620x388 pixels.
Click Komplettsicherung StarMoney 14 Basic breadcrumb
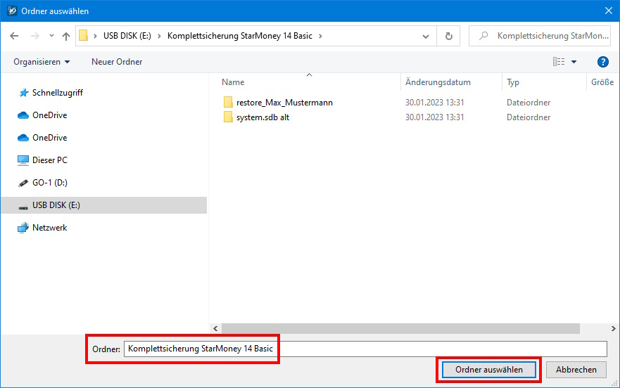pos(239,36)
